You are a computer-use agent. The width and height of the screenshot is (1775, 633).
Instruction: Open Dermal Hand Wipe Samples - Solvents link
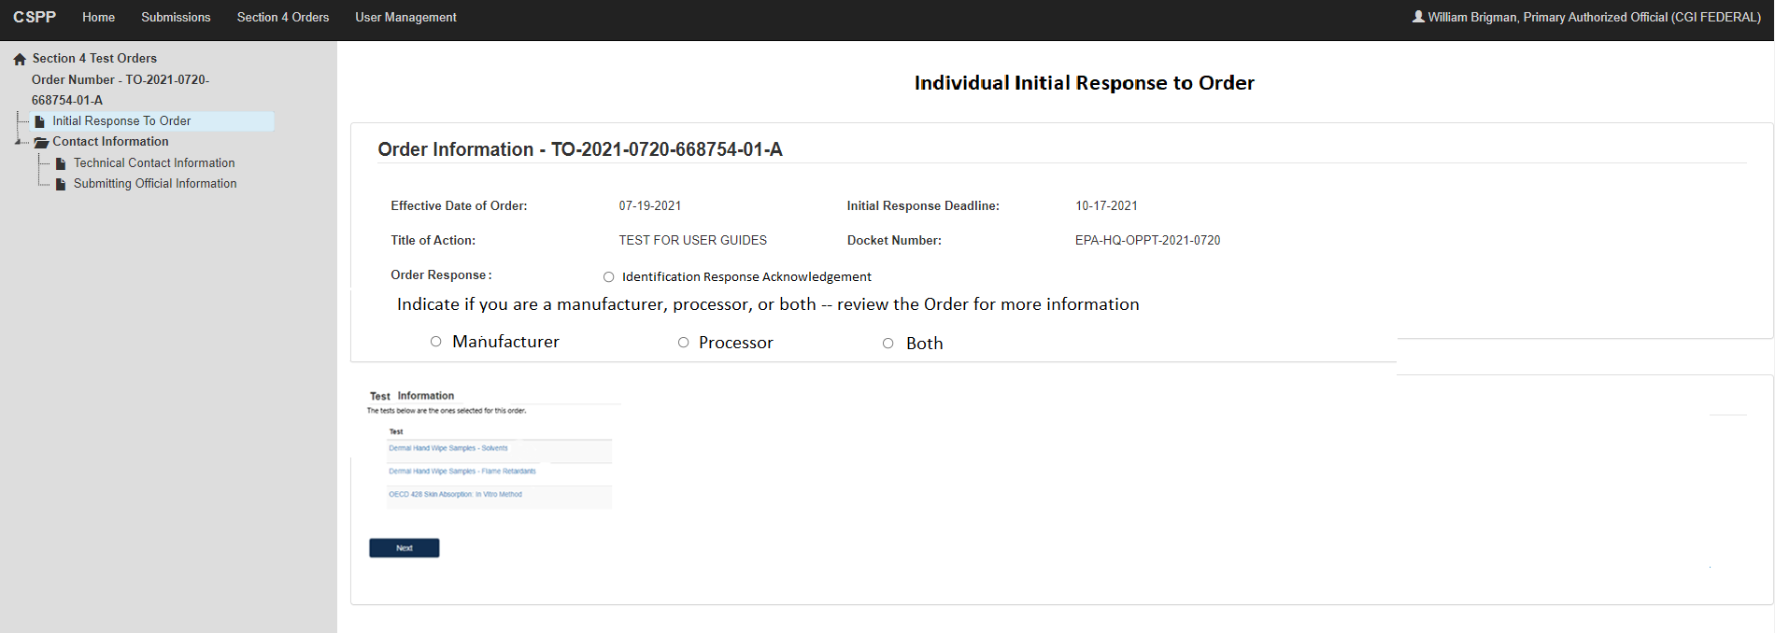tap(448, 448)
